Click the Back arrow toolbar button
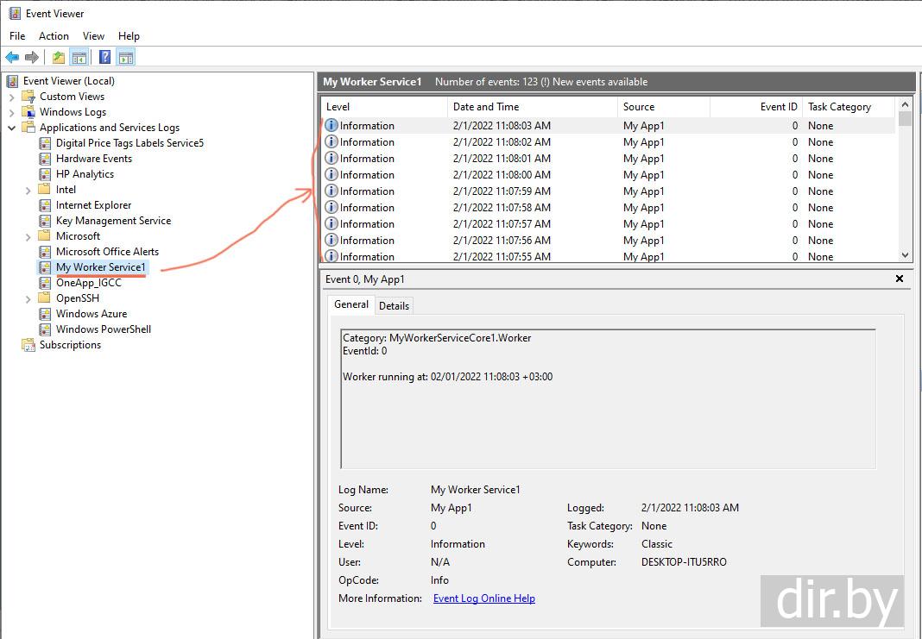Viewport: 922px width, 639px height. point(12,58)
